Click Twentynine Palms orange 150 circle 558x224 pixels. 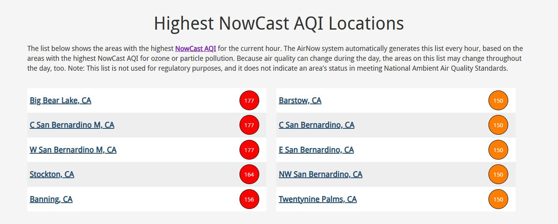tap(498, 199)
